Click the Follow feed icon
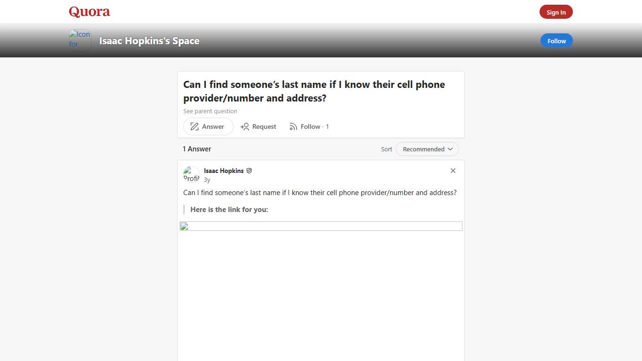The width and height of the screenshot is (642, 361). click(294, 126)
